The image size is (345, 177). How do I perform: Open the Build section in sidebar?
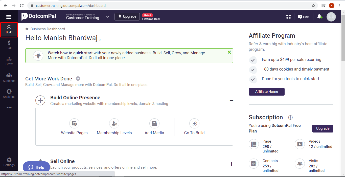tap(9, 30)
